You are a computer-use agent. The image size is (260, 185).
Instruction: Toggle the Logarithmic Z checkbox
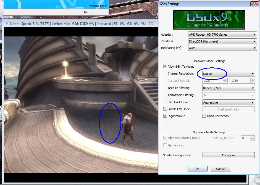tap(165, 116)
